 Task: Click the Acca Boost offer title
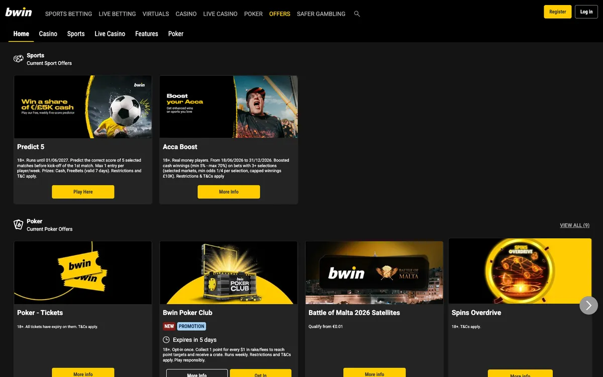(x=180, y=147)
